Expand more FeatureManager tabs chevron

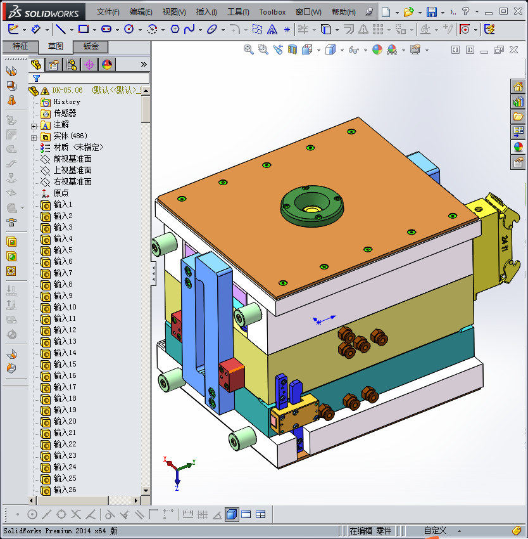[144, 64]
